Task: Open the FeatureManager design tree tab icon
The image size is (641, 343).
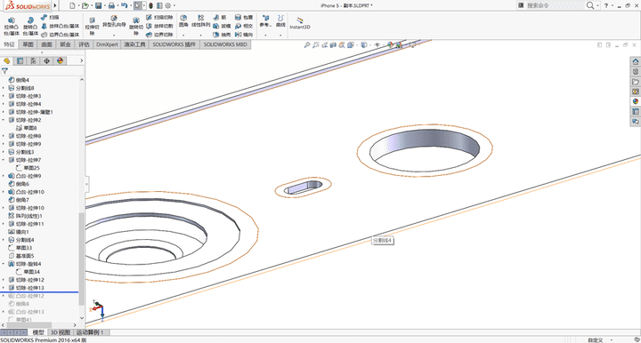Action: pyautogui.click(x=6, y=60)
